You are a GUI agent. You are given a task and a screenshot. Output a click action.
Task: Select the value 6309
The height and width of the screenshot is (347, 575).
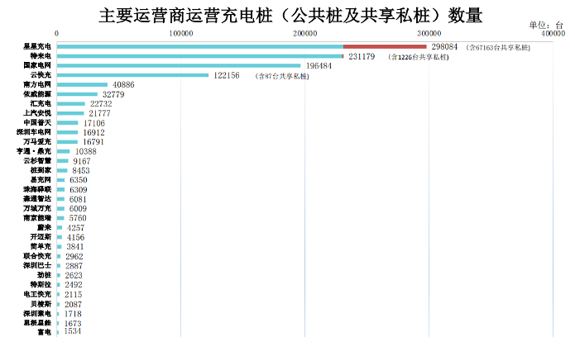(x=79, y=189)
